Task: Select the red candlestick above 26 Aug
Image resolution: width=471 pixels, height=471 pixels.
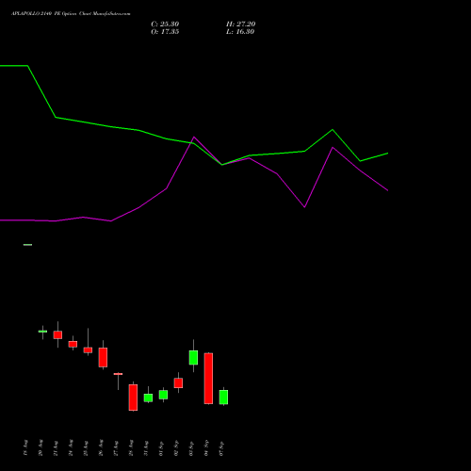Action: tap(103, 357)
